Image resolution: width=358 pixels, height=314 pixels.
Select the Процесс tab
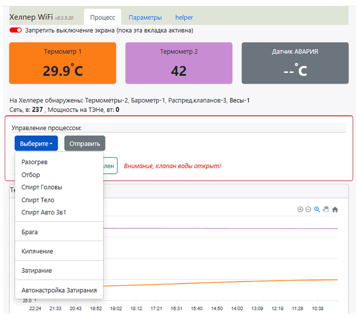pyautogui.click(x=103, y=18)
